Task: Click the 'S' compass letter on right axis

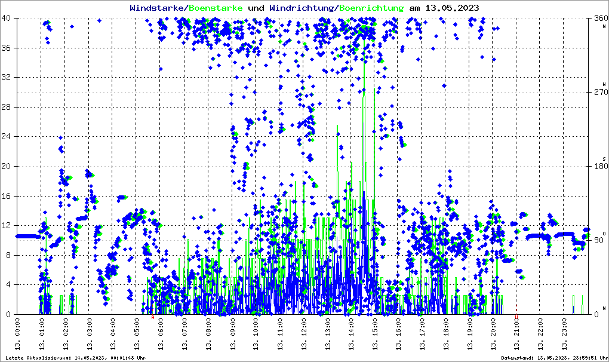Action: (604, 159)
